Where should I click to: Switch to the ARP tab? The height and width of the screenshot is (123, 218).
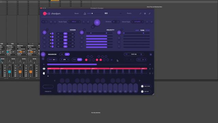coord(137,30)
